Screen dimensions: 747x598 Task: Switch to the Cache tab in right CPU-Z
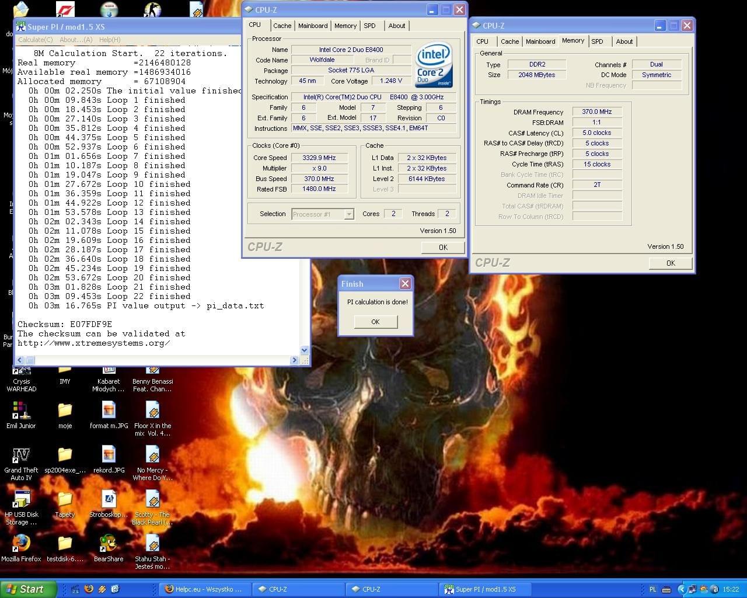(x=509, y=41)
